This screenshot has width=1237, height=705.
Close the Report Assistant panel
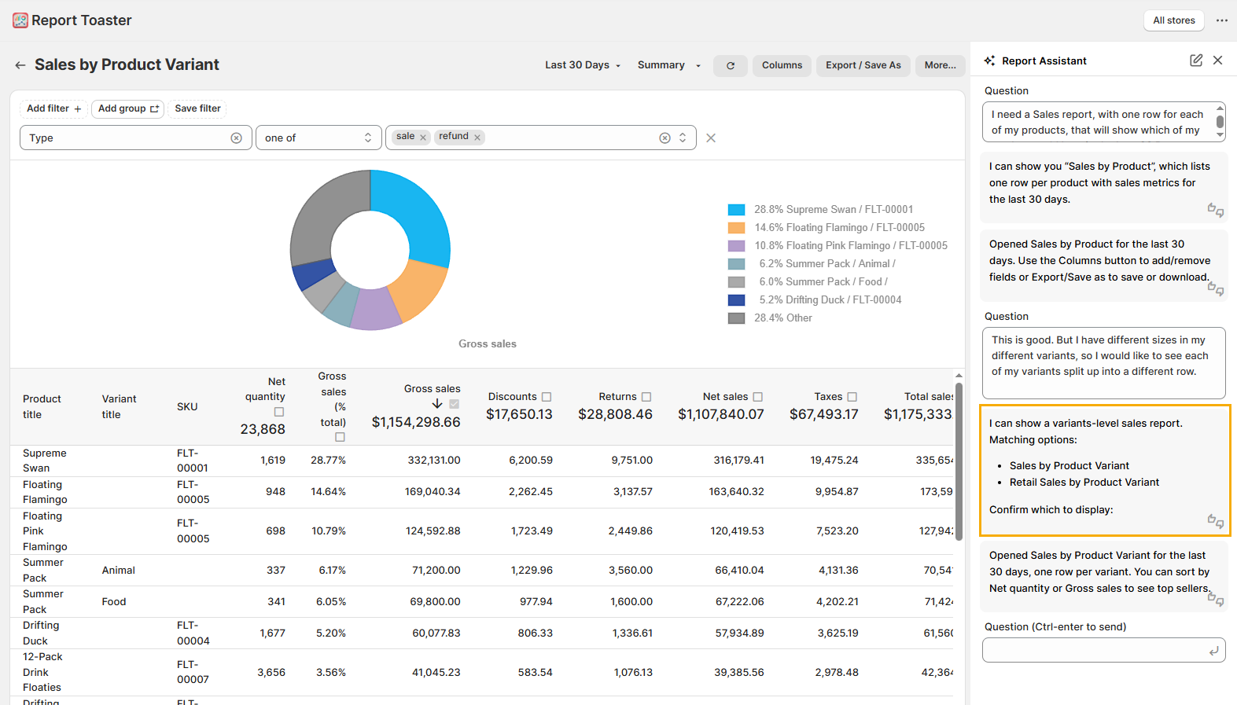pyautogui.click(x=1217, y=61)
